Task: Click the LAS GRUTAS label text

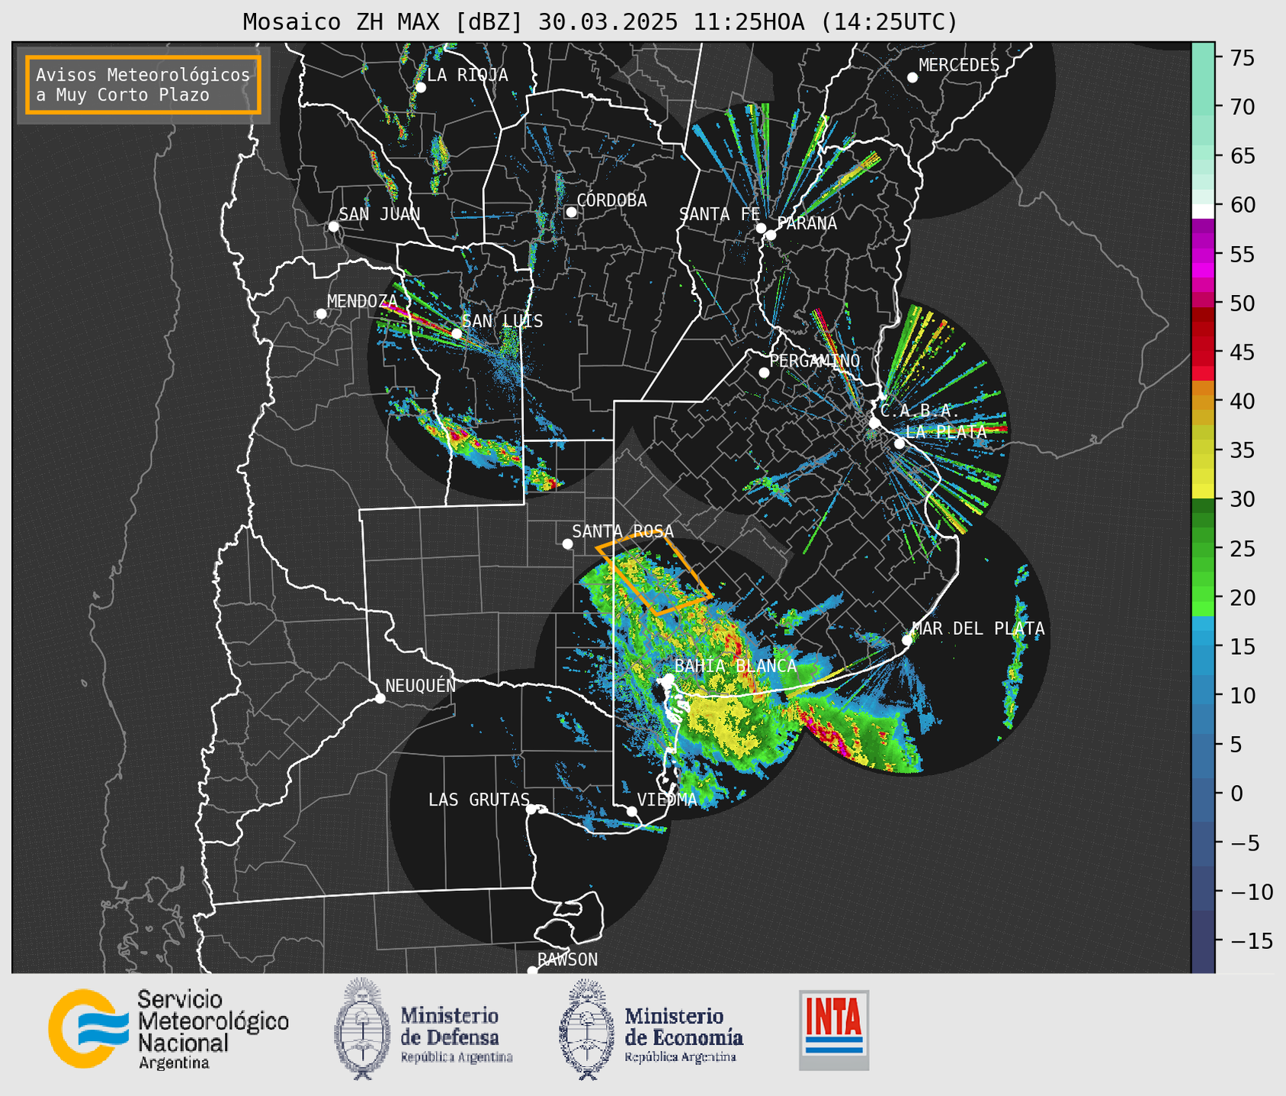Action: click(479, 800)
